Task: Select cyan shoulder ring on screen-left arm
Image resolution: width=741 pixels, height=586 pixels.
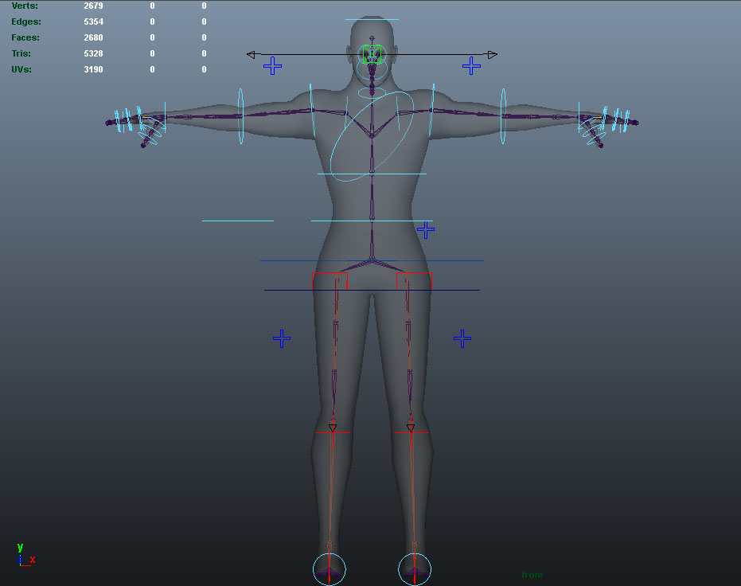Action: click(x=312, y=111)
